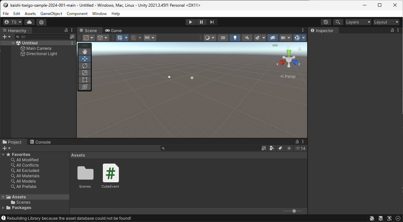Open the GameObject menu
This screenshot has width=403, height=222.
(51, 14)
